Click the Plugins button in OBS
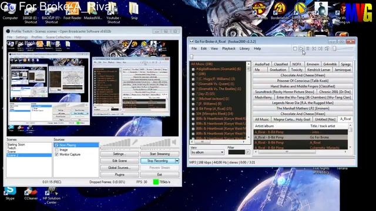Image resolution: width=376 pixels, height=211 pixels. [x=119, y=175]
